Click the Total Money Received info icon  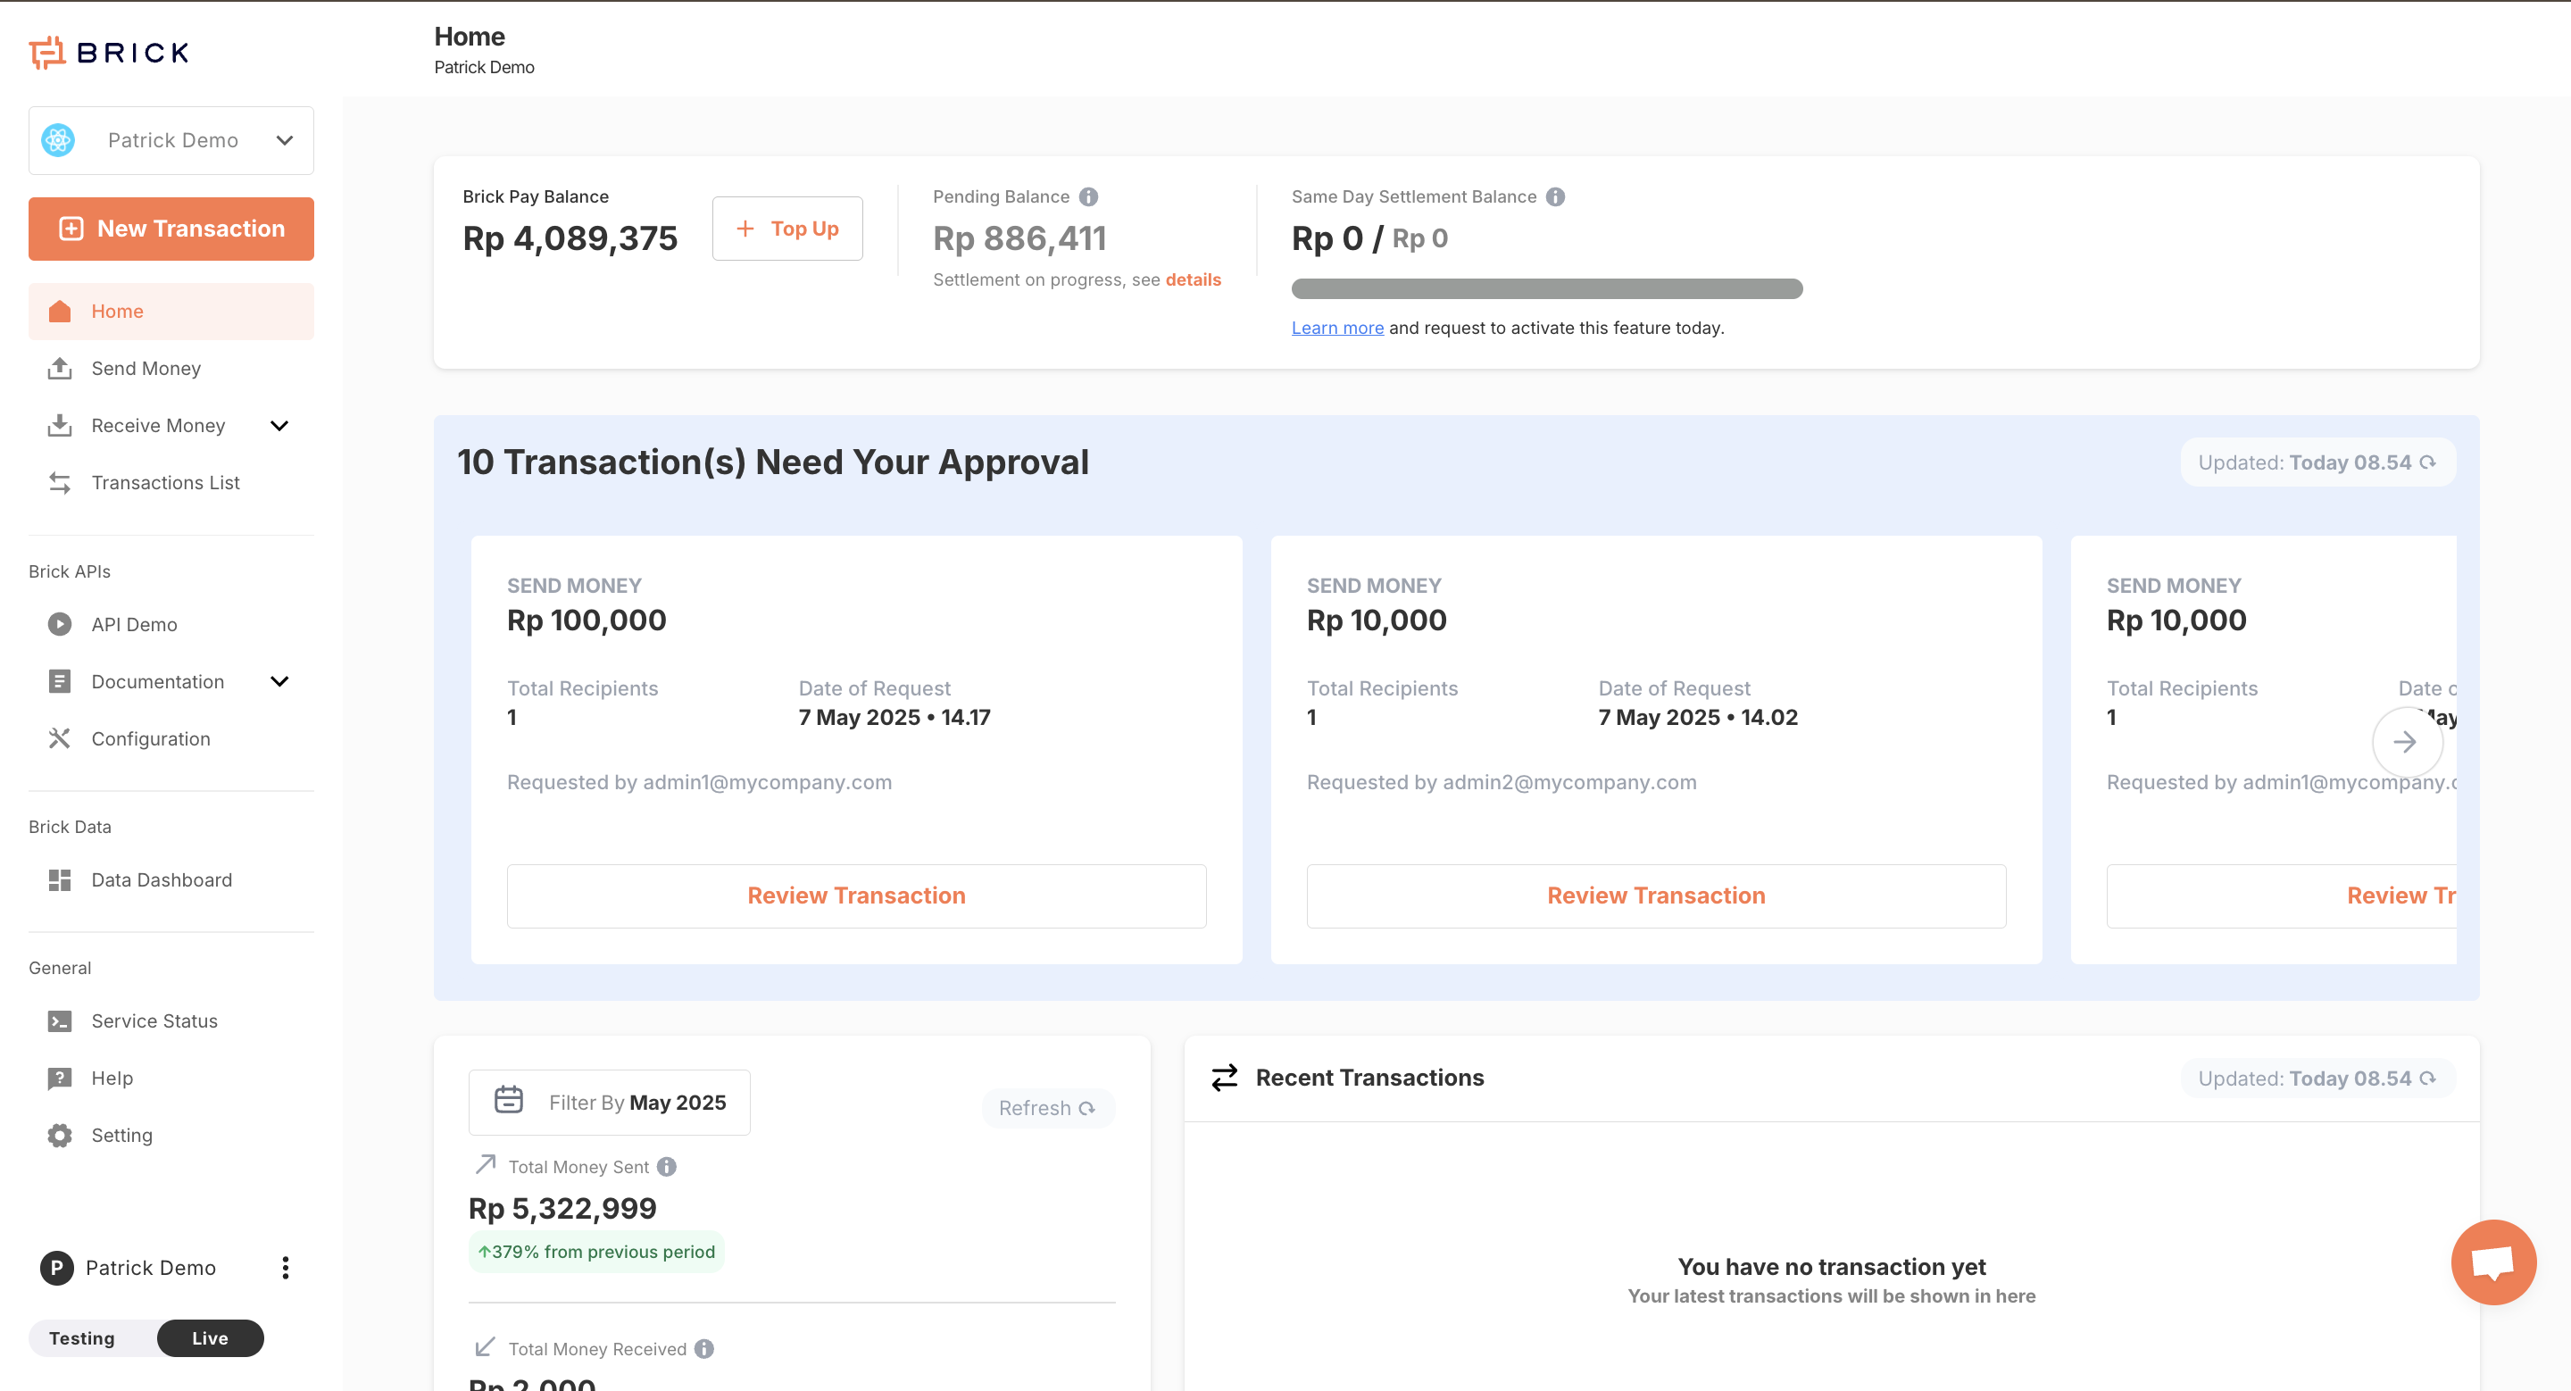(704, 1348)
